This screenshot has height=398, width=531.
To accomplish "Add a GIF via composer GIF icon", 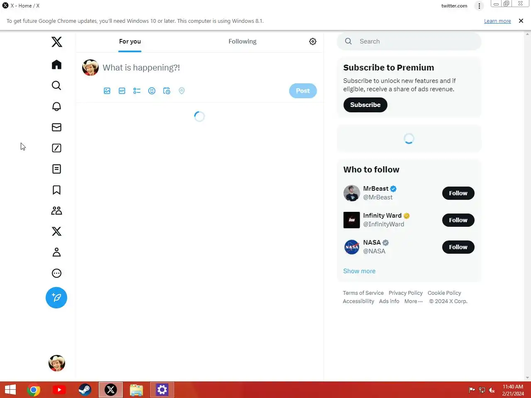I will [x=122, y=91].
